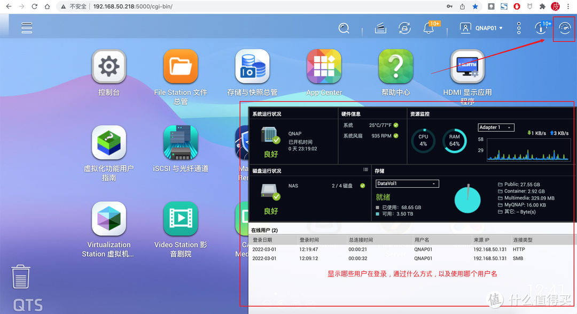Reload the browser page
Screen dimensions: 577x314
pyautogui.click(x=34, y=6)
